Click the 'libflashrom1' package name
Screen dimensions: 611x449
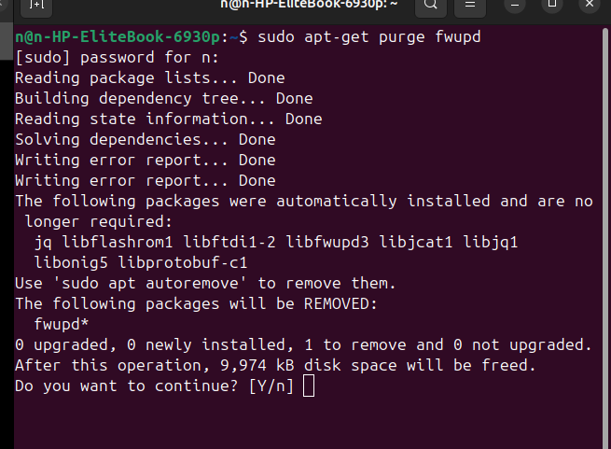coord(118,243)
